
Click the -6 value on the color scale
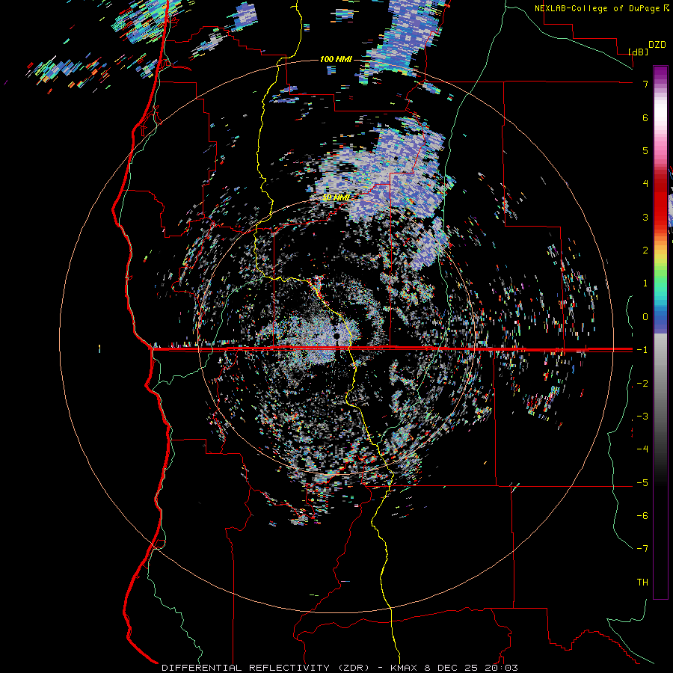pos(642,516)
